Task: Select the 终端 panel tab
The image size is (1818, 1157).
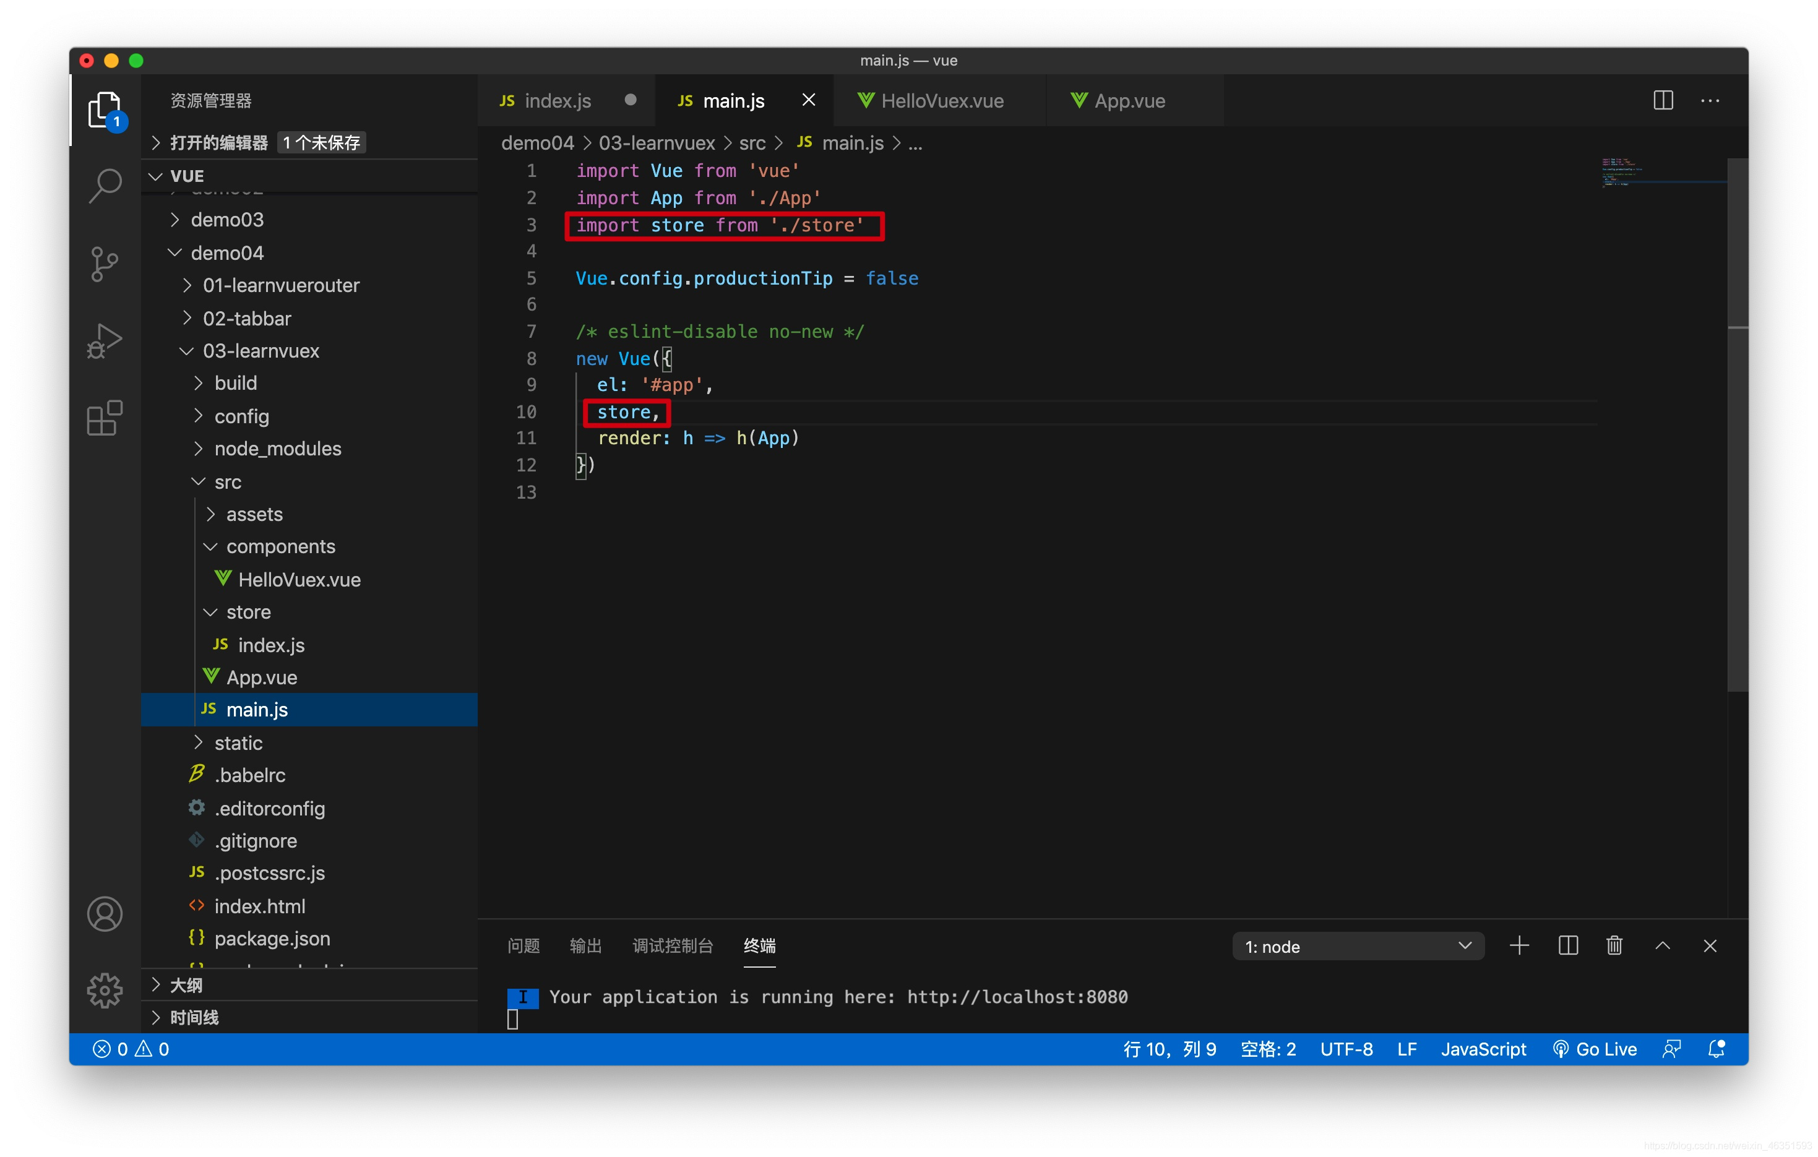Action: tap(759, 945)
